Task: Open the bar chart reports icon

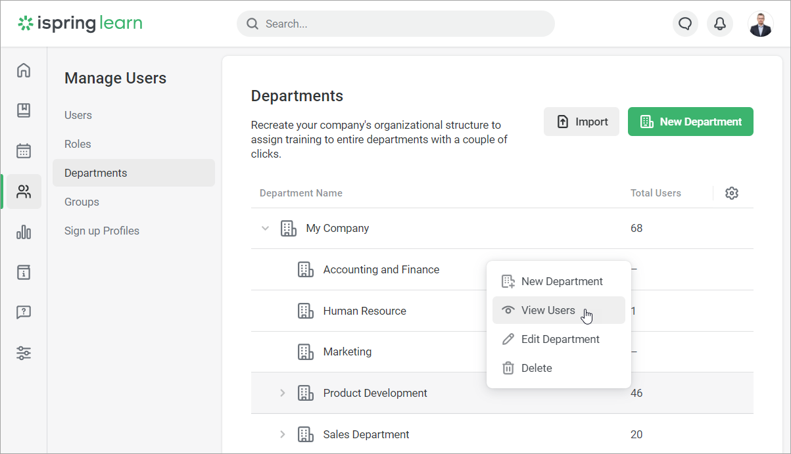Action: (24, 231)
